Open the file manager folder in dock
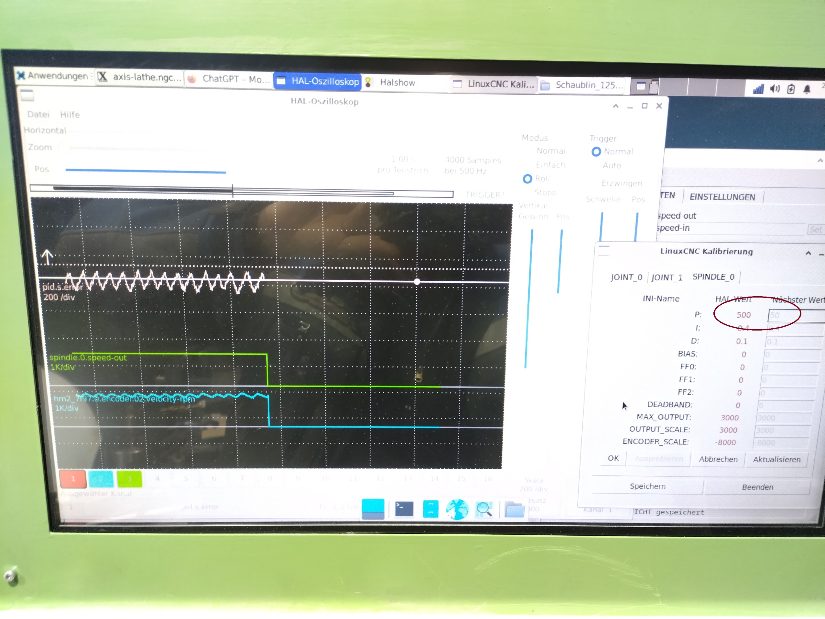825x619 pixels. 514,510
